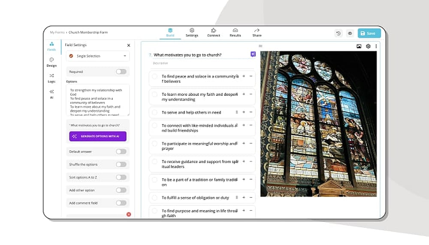Add option after 'To connect with like-minded individuals'
The image size is (429, 245).
coord(244,125)
